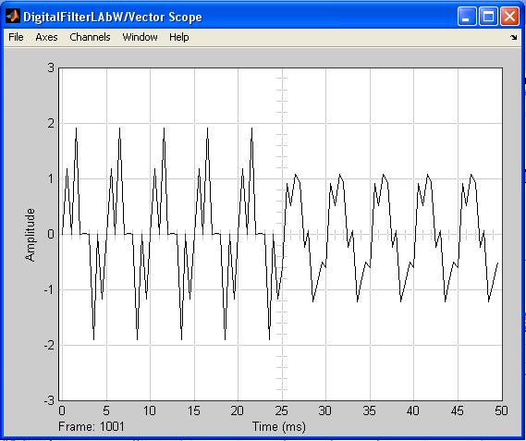Screen dimensions: 526x441
Task: Click the window title 'DigitalFilterLAbW/Vector Scope'
Action: tap(113, 17)
